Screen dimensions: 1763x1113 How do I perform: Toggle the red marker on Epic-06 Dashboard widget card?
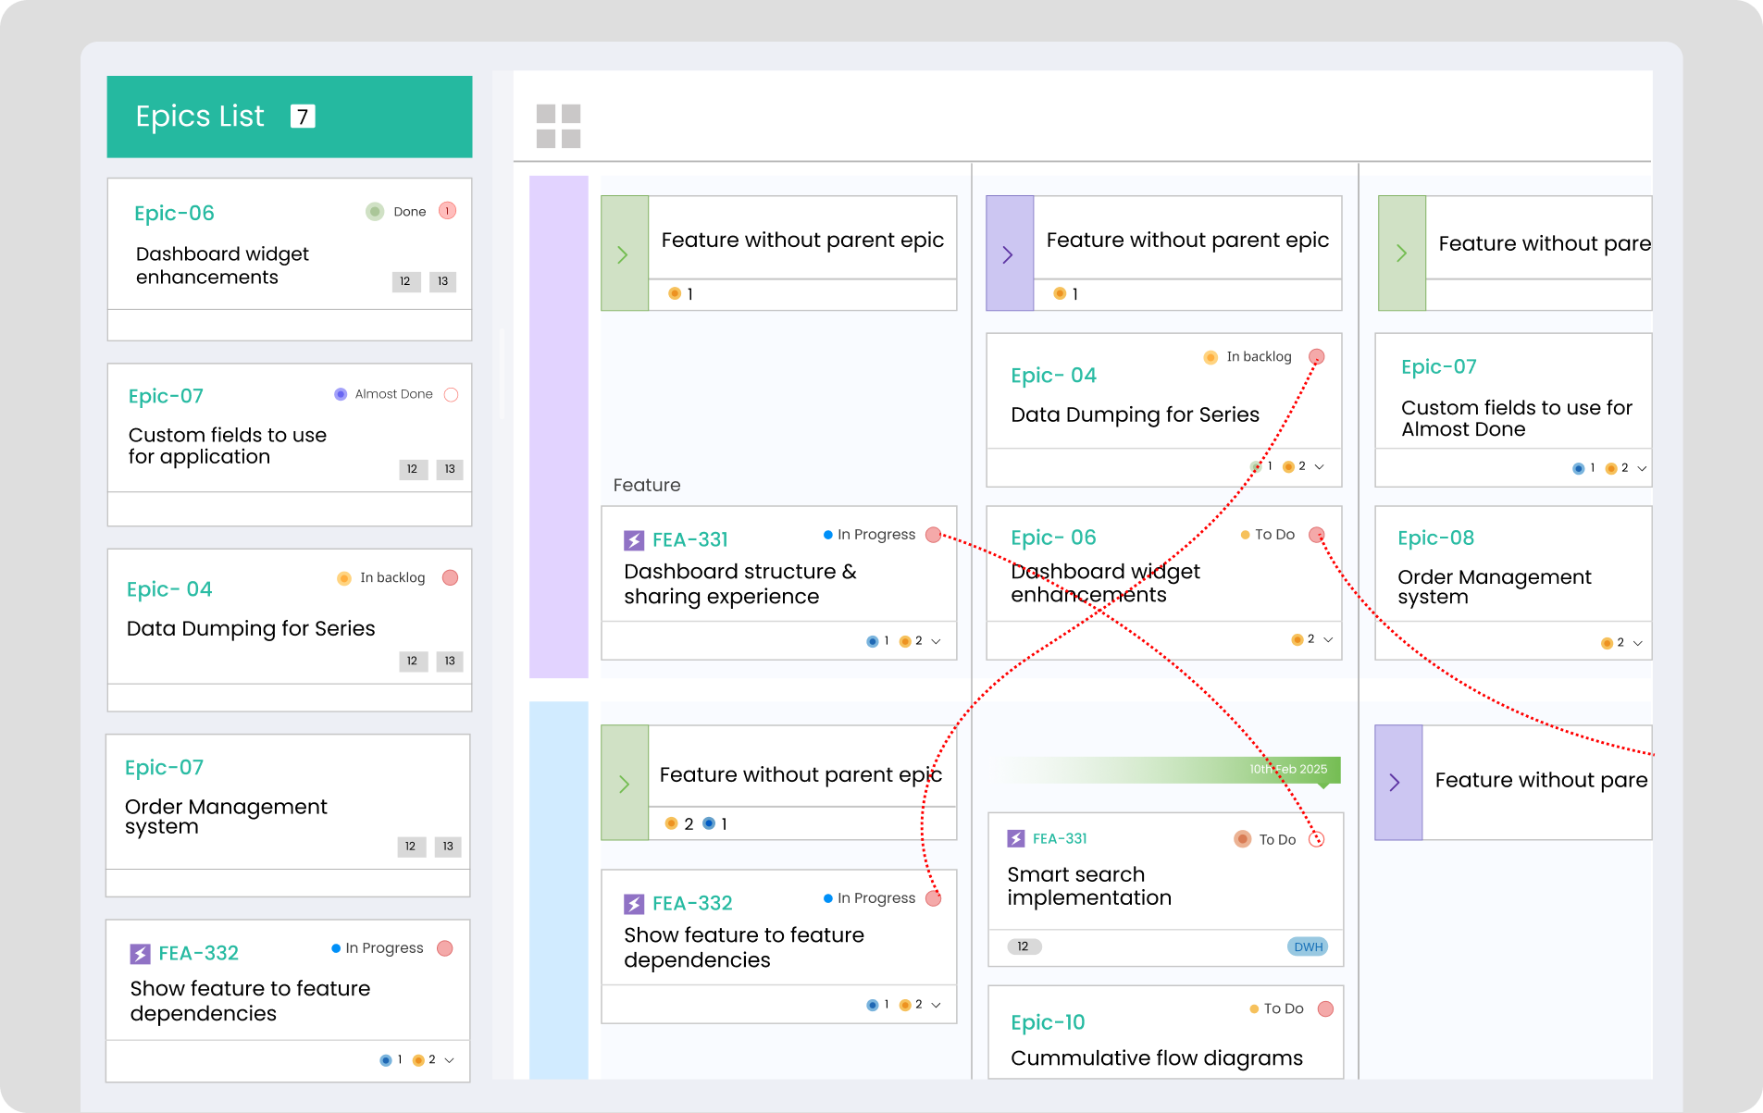coord(1317,535)
